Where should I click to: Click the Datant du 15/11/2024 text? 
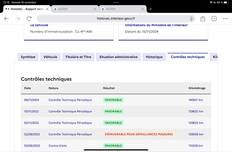click(x=142, y=32)
